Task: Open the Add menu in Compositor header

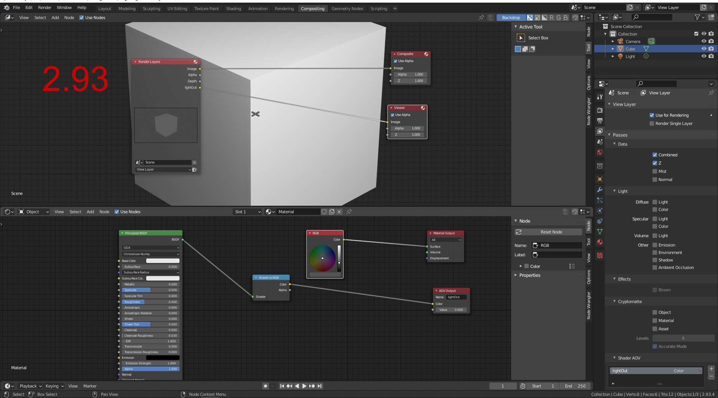Action: (55, 18)
